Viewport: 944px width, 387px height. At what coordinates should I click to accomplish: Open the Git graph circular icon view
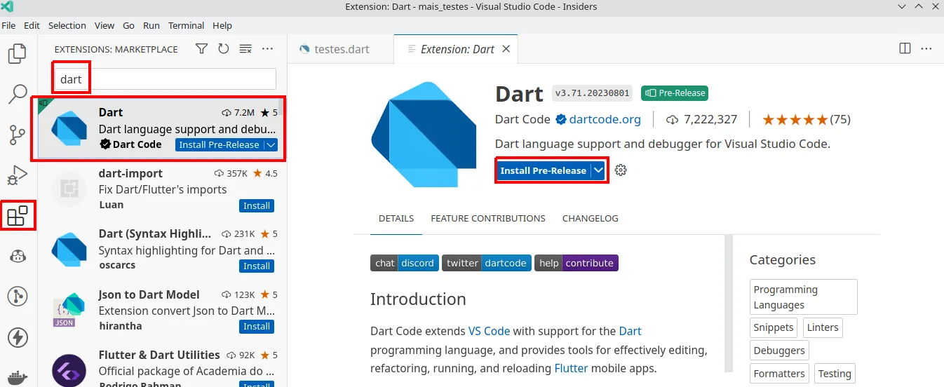[17, 297]
